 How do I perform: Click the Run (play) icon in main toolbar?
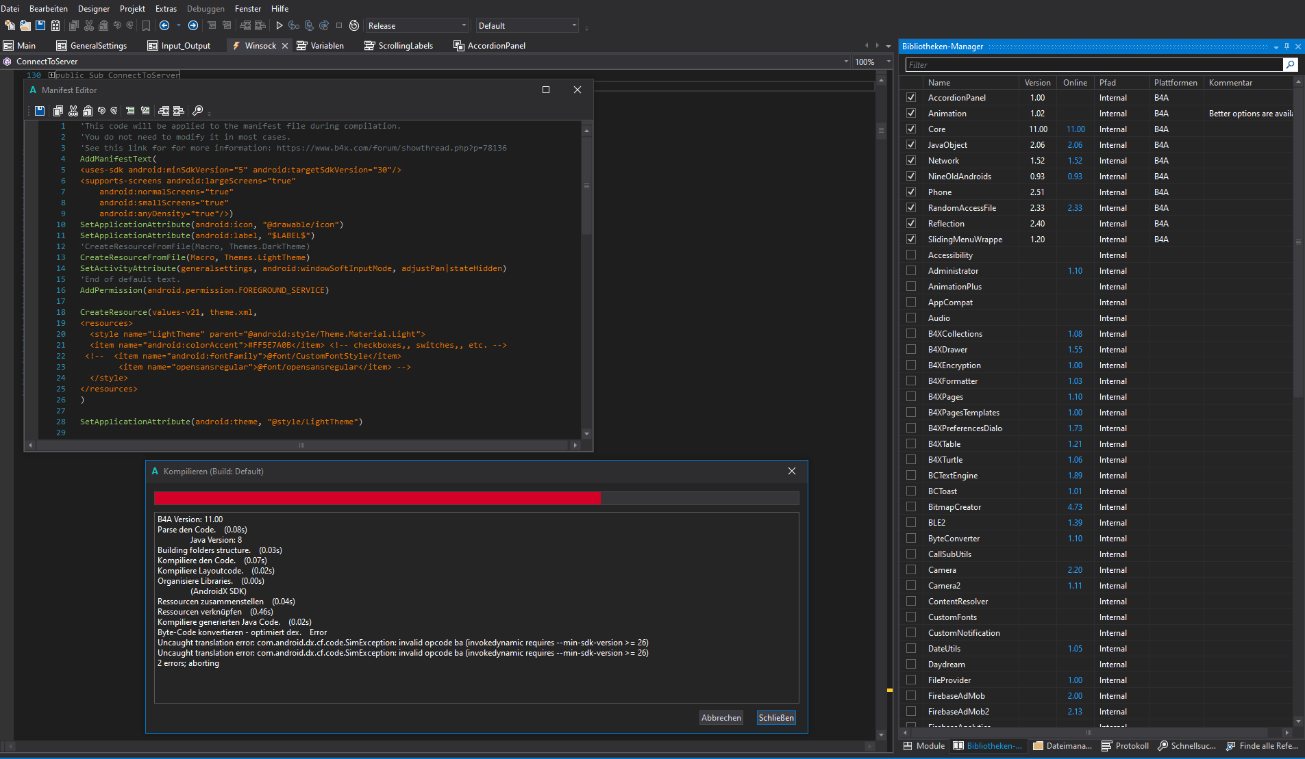pyautogui.click(x=279, y=25)
